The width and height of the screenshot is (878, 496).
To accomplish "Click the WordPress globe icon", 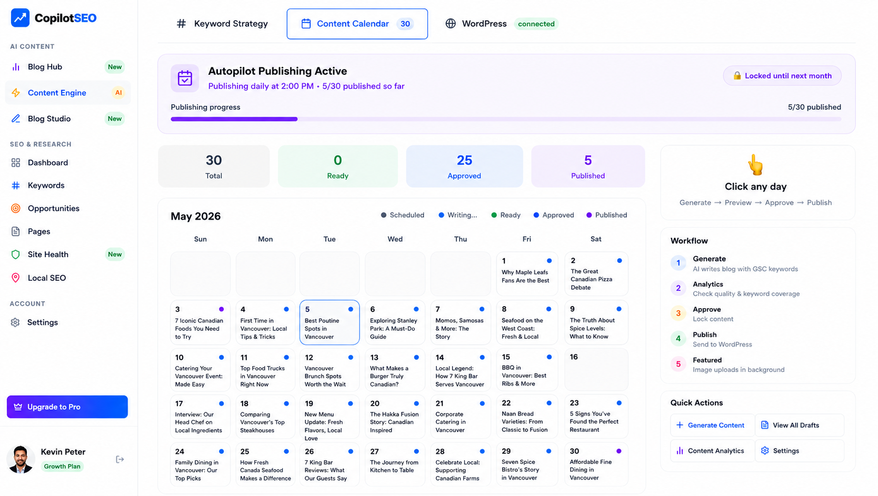I will click(x=451, y=24).
